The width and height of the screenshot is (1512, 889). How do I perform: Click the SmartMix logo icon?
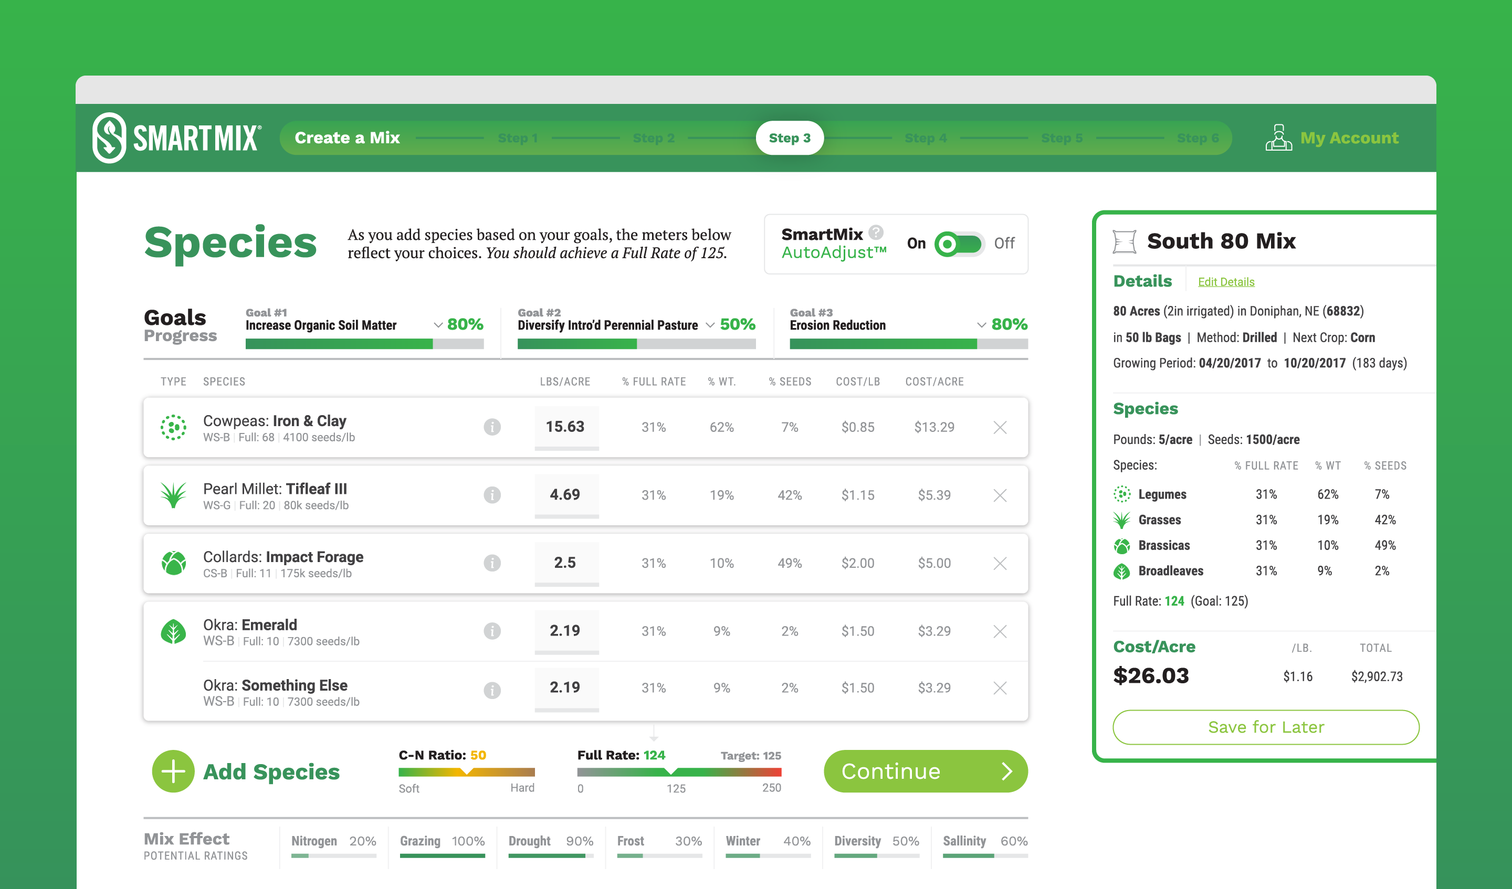pyautogui.click(x=109, y=137)
